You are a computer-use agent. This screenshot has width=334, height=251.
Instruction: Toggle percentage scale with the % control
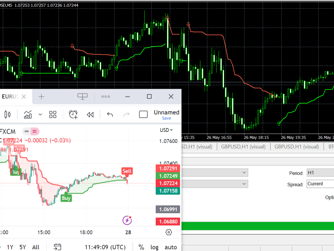[x=141, y=247]
